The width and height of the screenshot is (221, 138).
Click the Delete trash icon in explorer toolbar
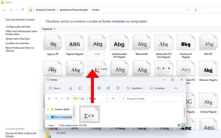[x=118, y=88]
